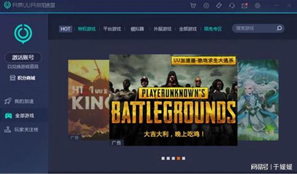The width and height of the screenshot is (297, 174).
Task: Open 我的加速 in sidebar
Action: pos(24,101)
